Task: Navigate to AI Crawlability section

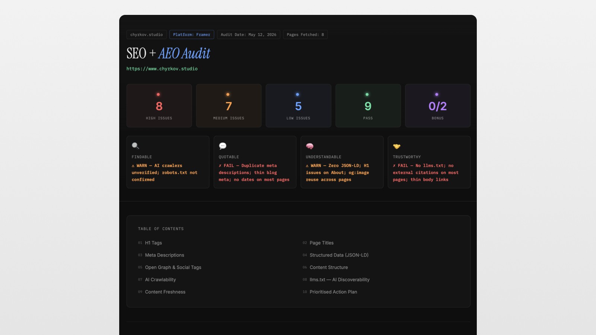Action: [x=161, y=280]
